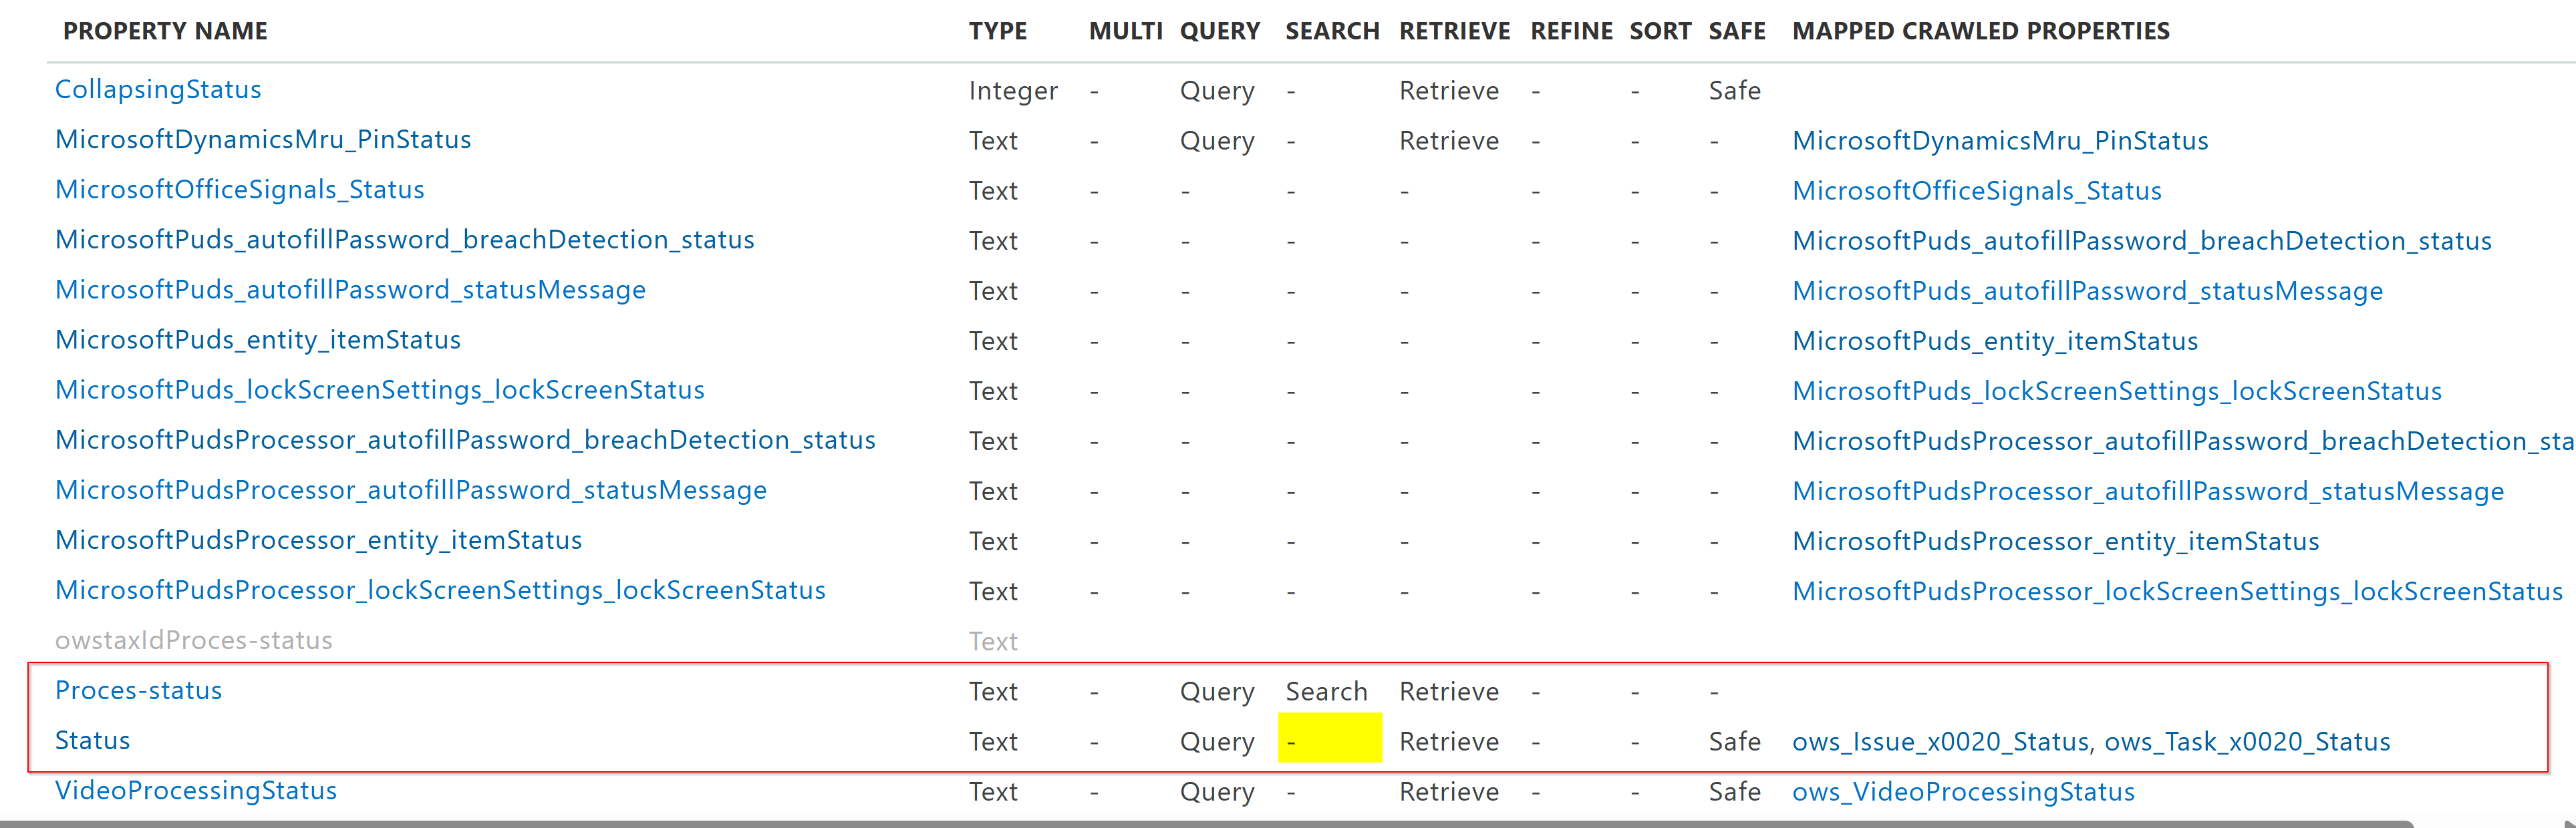Click the Mapped Crawled Properties header
The image size is (2576, 828).
click(1980, 31)
